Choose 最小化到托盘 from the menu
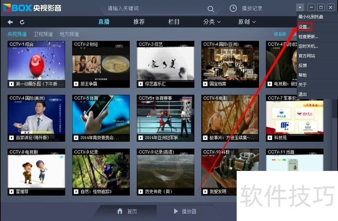 317,17
